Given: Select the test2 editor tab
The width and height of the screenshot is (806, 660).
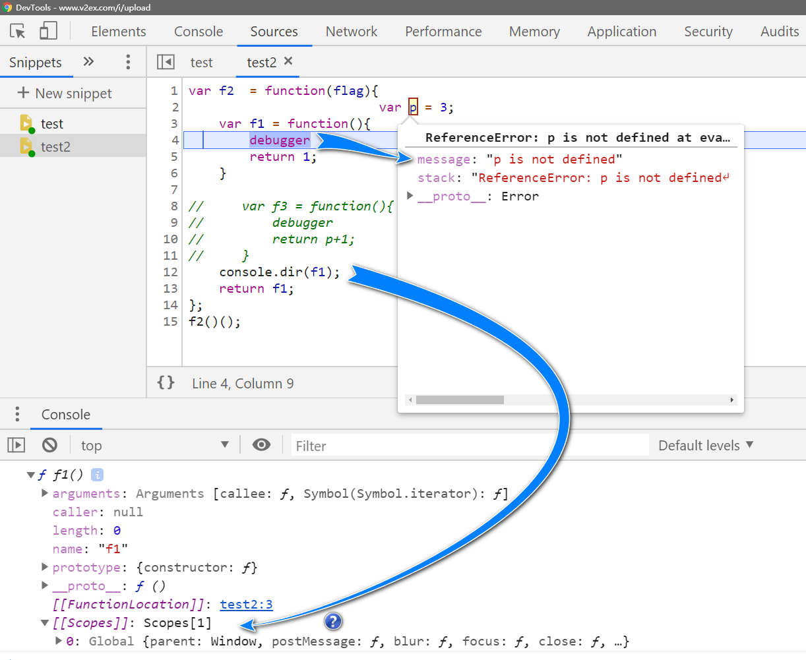Looking at the screenshot, I should point(261,62).
